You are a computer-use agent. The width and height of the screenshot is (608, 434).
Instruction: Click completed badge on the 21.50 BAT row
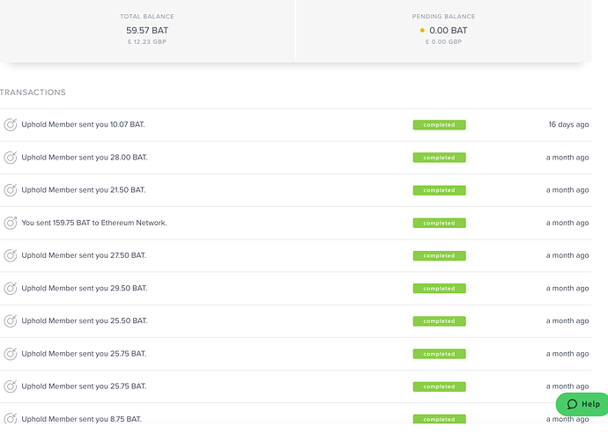tap(439, 190)
